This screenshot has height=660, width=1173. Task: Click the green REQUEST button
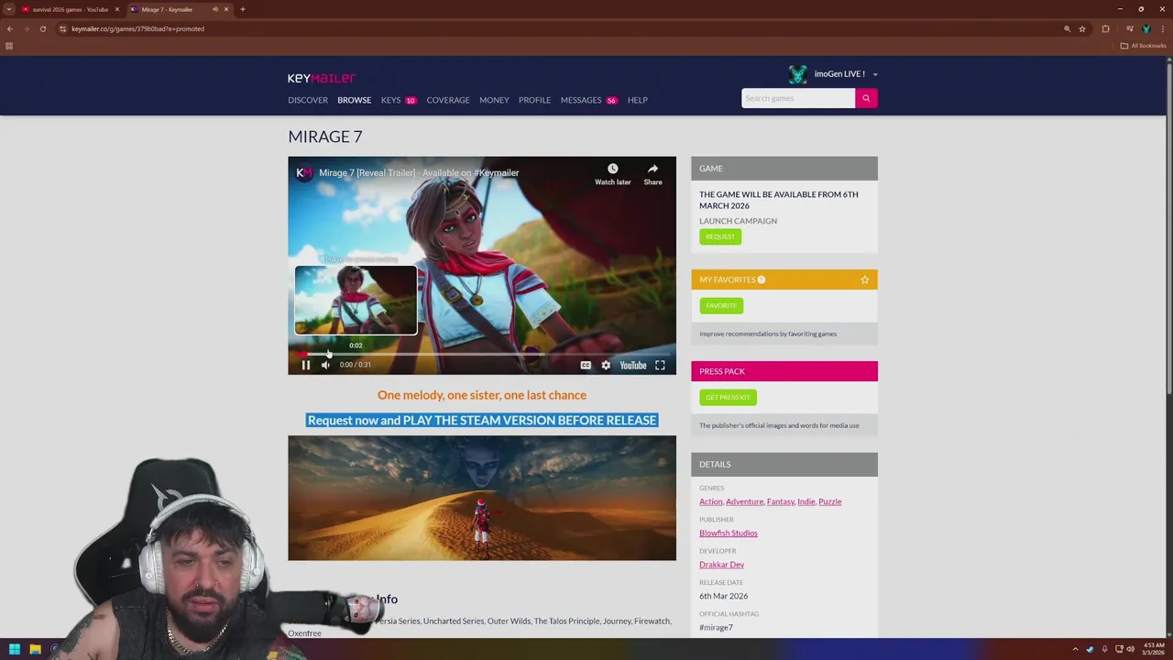coord(720,236)
